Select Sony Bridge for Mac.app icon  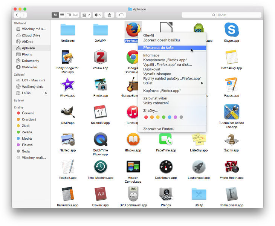(67, 57)
